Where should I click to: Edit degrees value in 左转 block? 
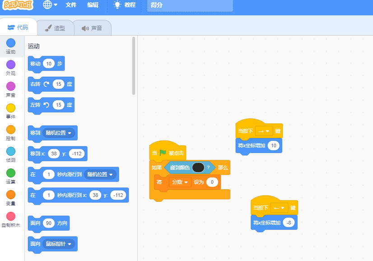click(x=59, y=105)
